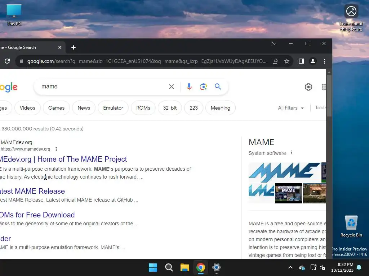Open the Windows Start menu
Screen dimensions: 369x276
point(153,267)
